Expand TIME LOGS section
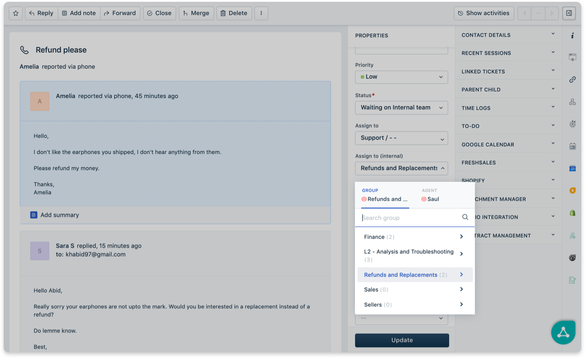This screenshot has height=358, width=585. click(x=508, y=107)
